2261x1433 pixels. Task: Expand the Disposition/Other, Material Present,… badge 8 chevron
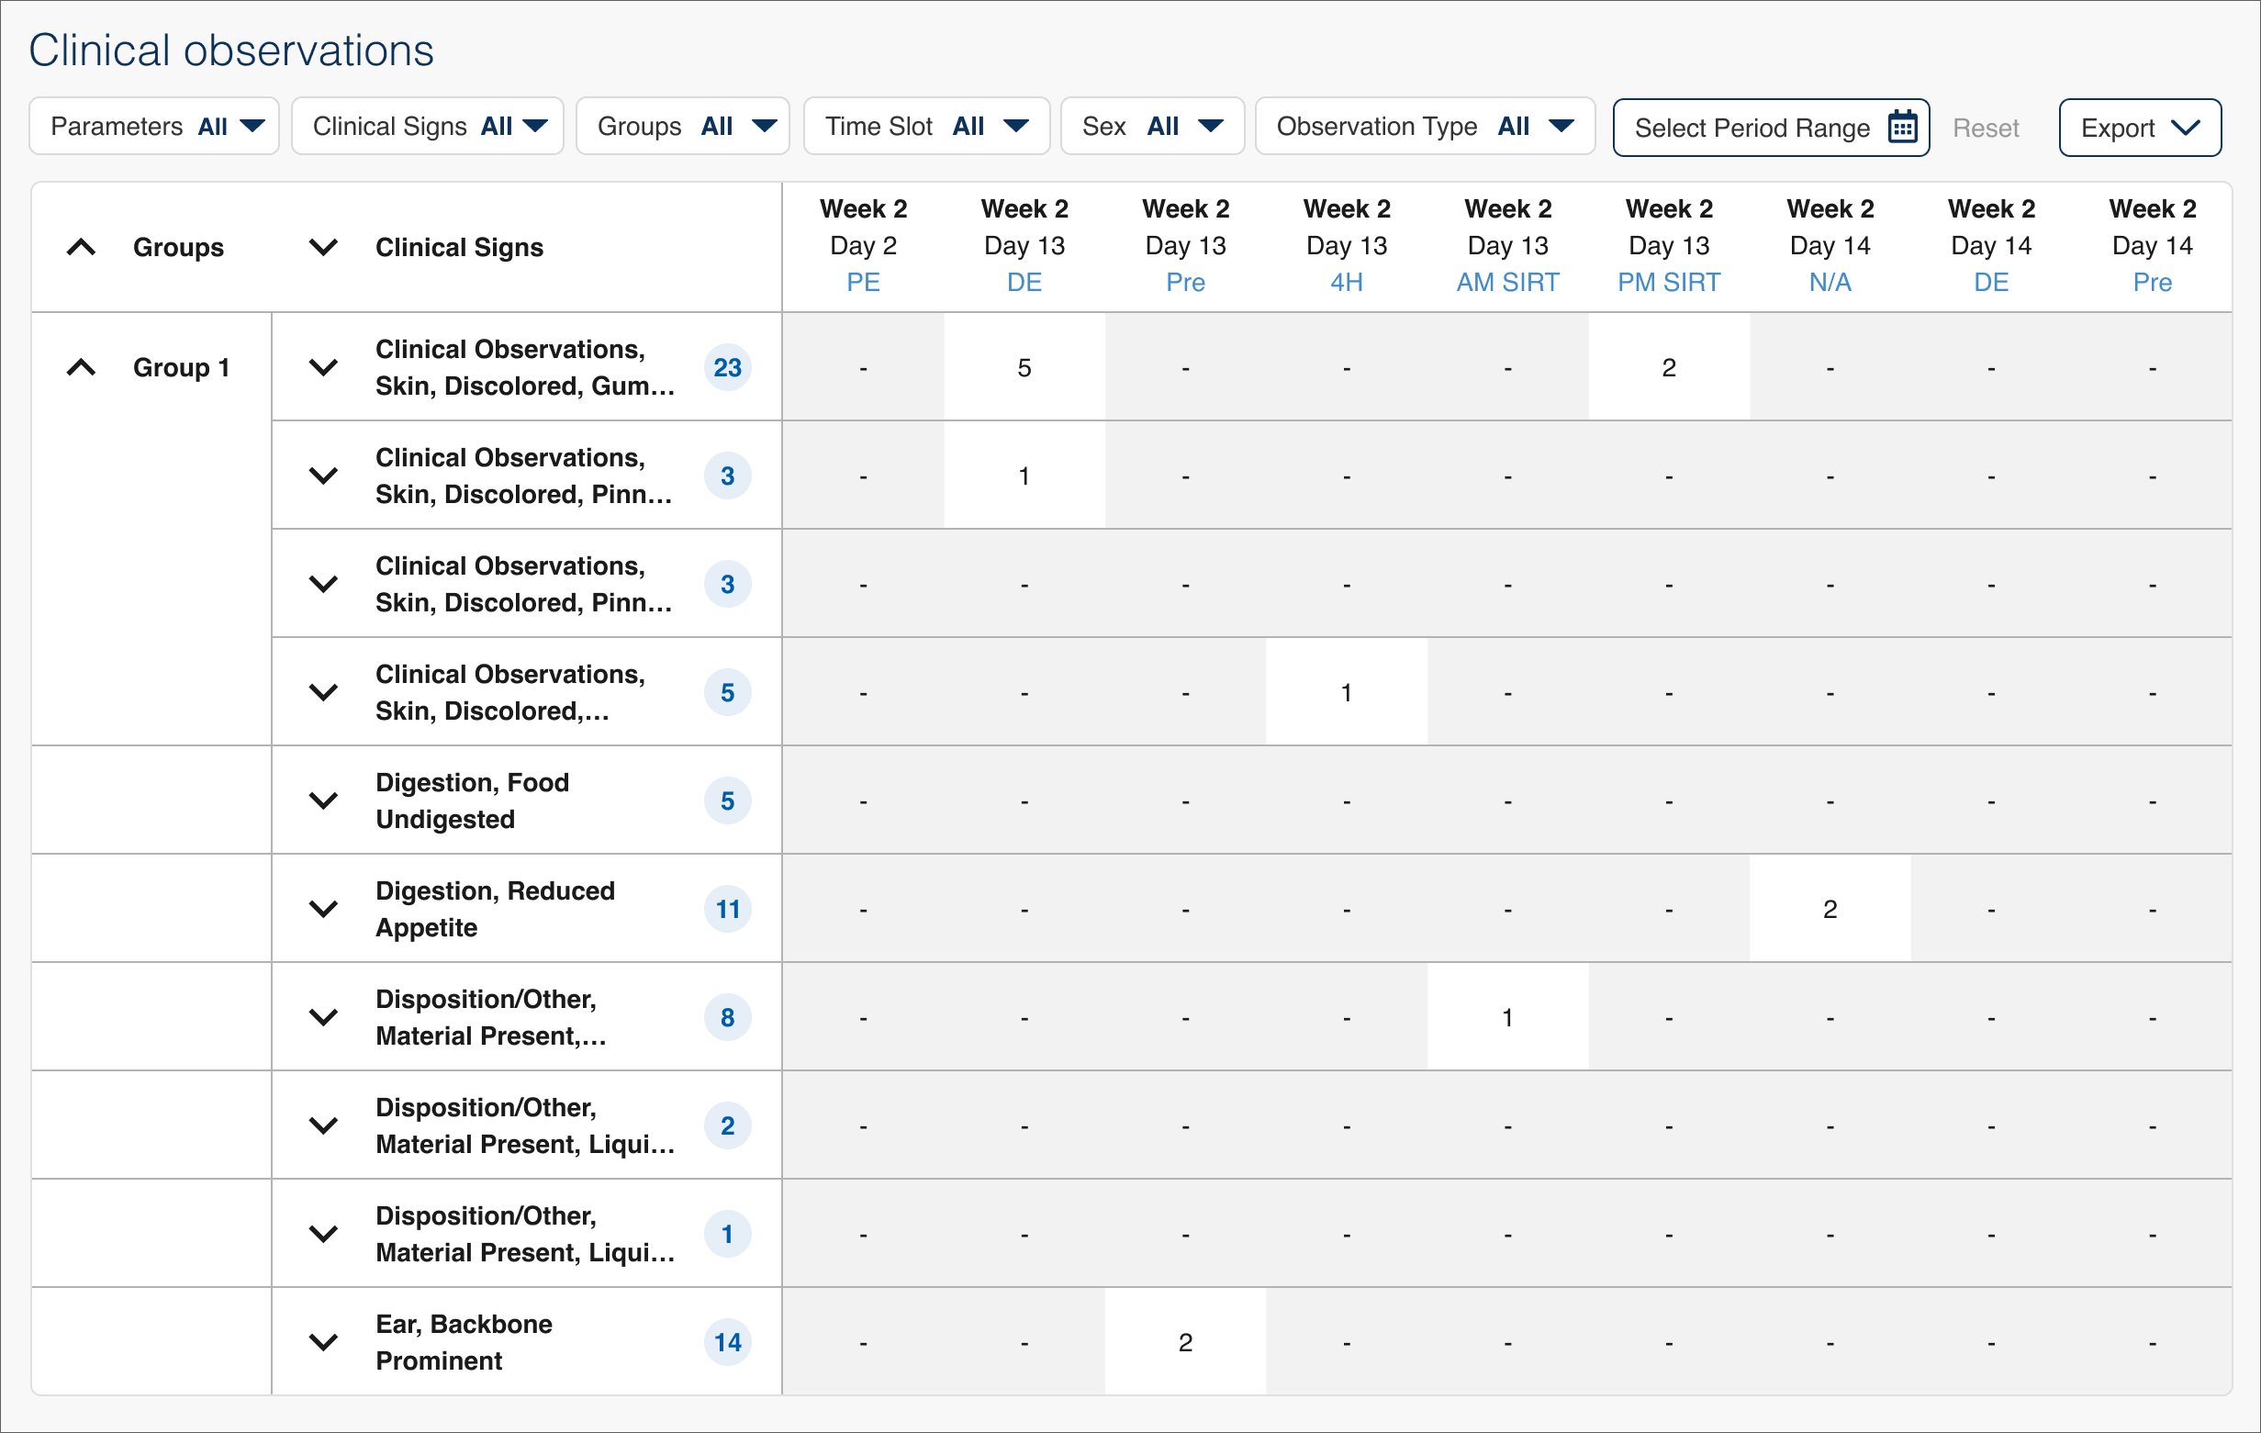324,1017
